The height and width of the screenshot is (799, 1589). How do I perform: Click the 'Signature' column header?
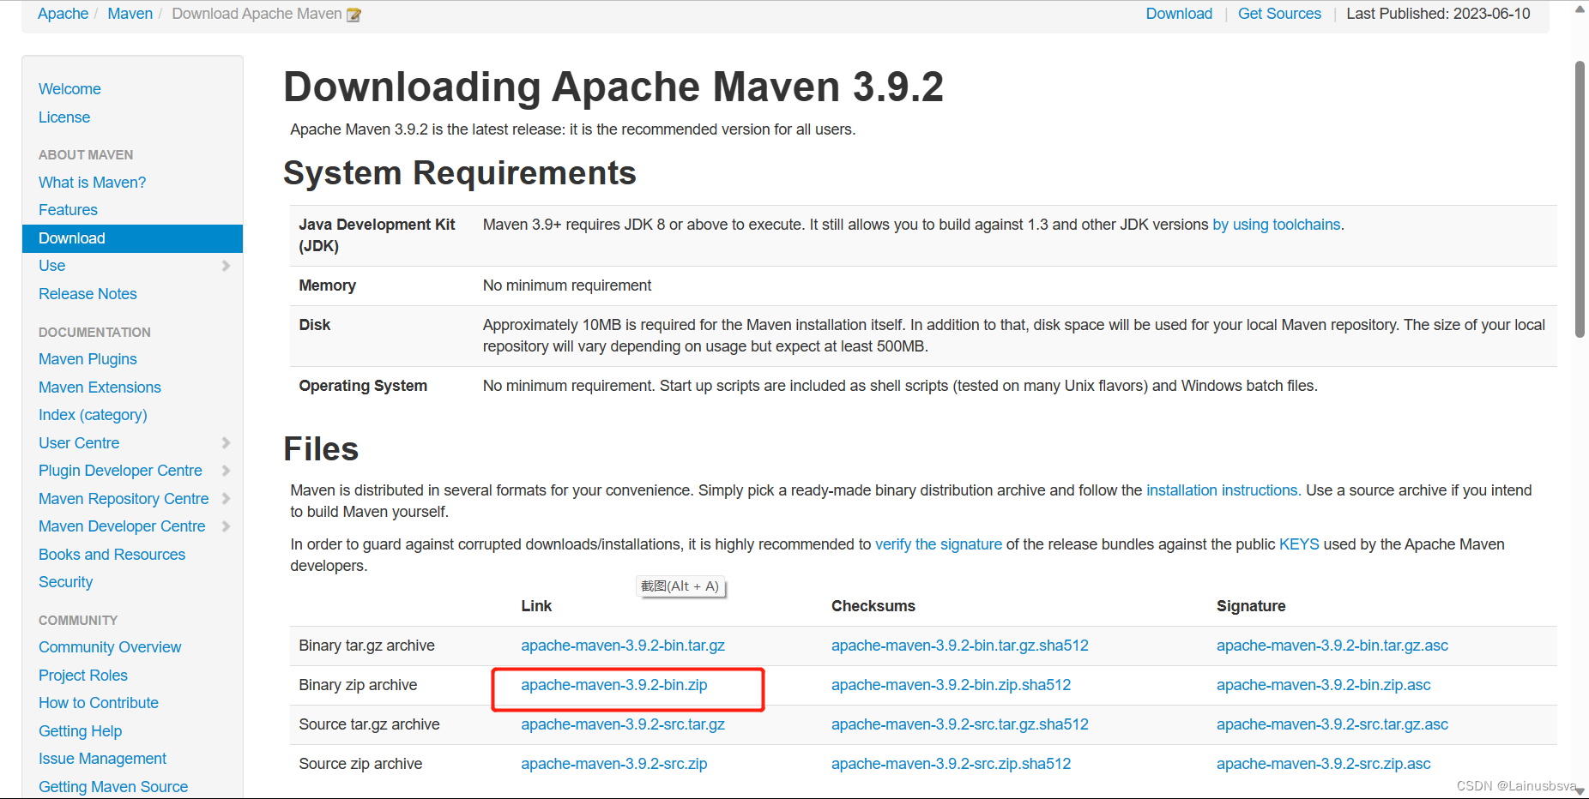click(1251, 606)
